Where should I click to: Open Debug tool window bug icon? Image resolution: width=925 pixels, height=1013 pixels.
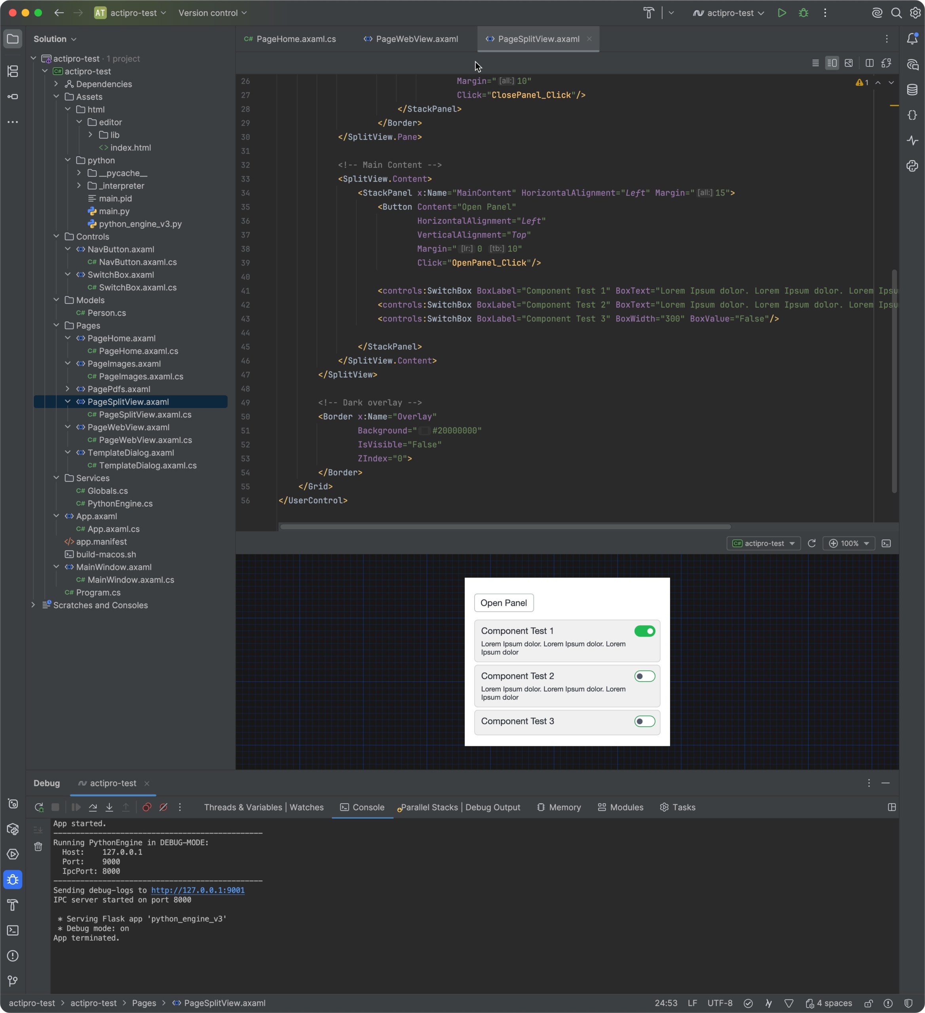(x=13, y=879)
